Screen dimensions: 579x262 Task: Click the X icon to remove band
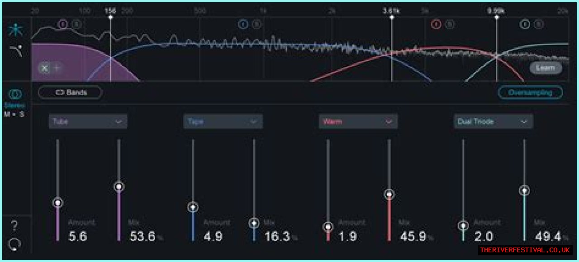pos(44,68)
